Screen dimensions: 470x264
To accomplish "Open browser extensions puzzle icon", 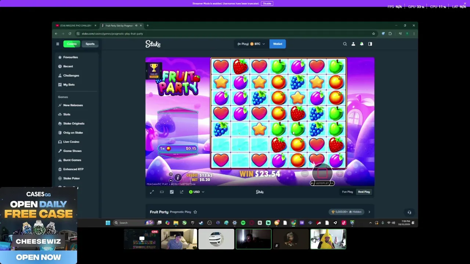I will (390, 34).
